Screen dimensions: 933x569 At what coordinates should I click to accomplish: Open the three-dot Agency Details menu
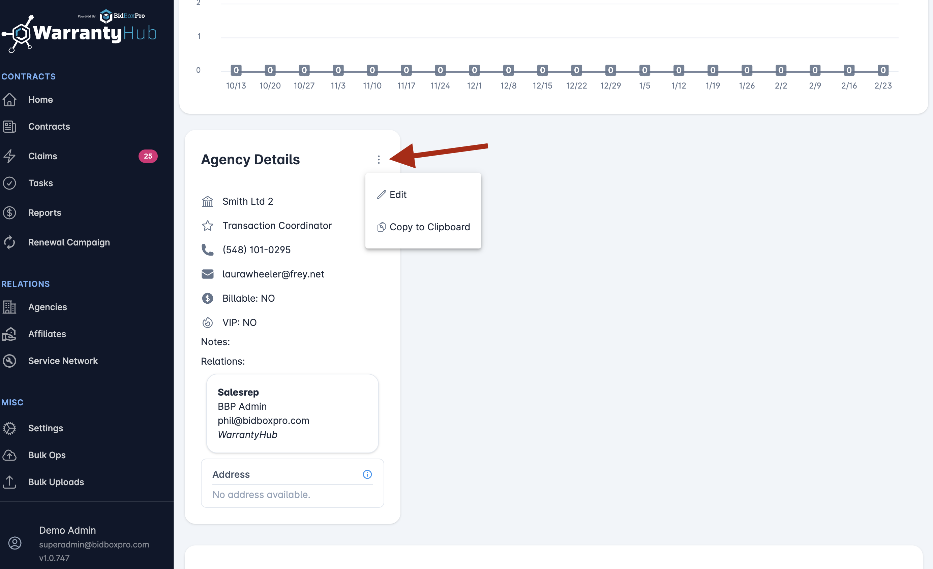click(x=378, y=160)
